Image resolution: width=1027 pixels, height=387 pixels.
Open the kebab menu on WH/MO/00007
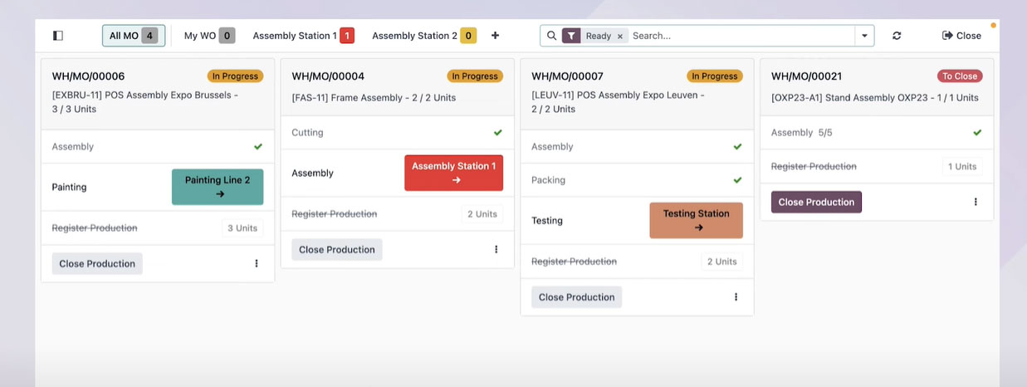pyautogui.click(x=736, y=296)
